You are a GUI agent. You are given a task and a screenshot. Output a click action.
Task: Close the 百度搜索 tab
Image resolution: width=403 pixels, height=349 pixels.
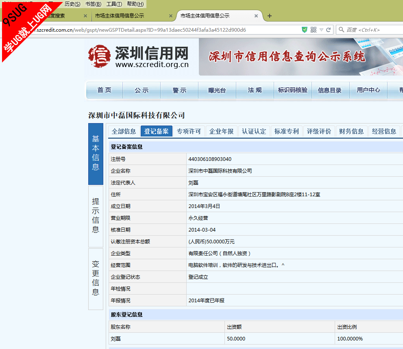tap(85, 16)
